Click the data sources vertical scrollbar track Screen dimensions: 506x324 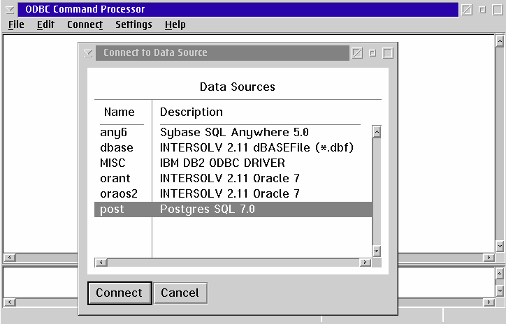click(377, 192)
